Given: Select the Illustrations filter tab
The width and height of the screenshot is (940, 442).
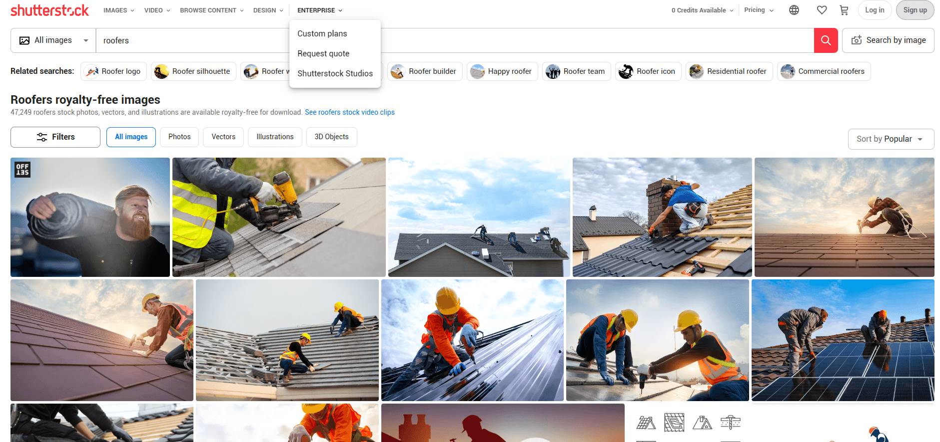Looking at the screenshot, I should [x=275, y=137].
